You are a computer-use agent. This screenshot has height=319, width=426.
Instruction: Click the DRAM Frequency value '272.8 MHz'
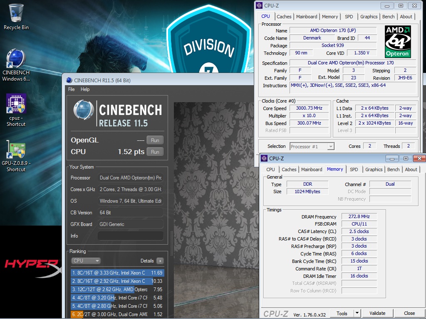359,216
